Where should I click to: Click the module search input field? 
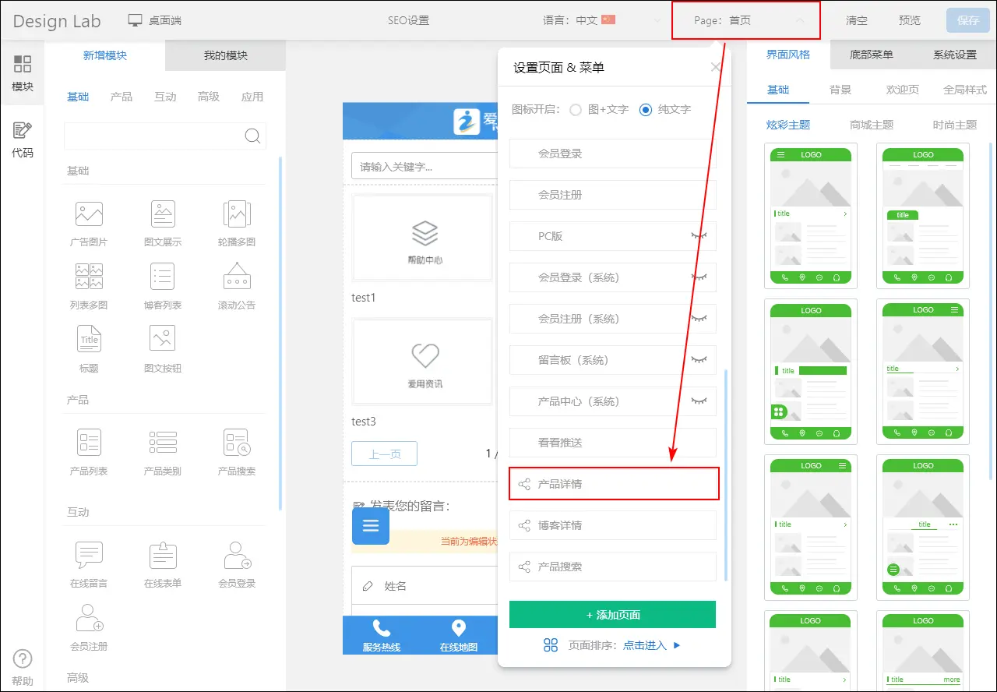point(154,136)
